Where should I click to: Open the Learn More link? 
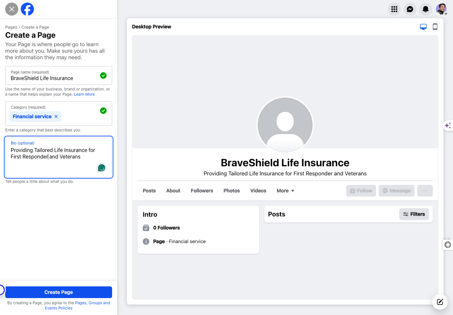coord(84,94)
